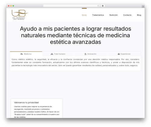Maximize the window using green button
Viewport: 151px width, 127px height.
(13, 6)
